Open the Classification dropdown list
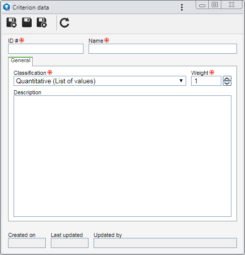This screenshot has width=245, height=255. click(x=100, y=81)
